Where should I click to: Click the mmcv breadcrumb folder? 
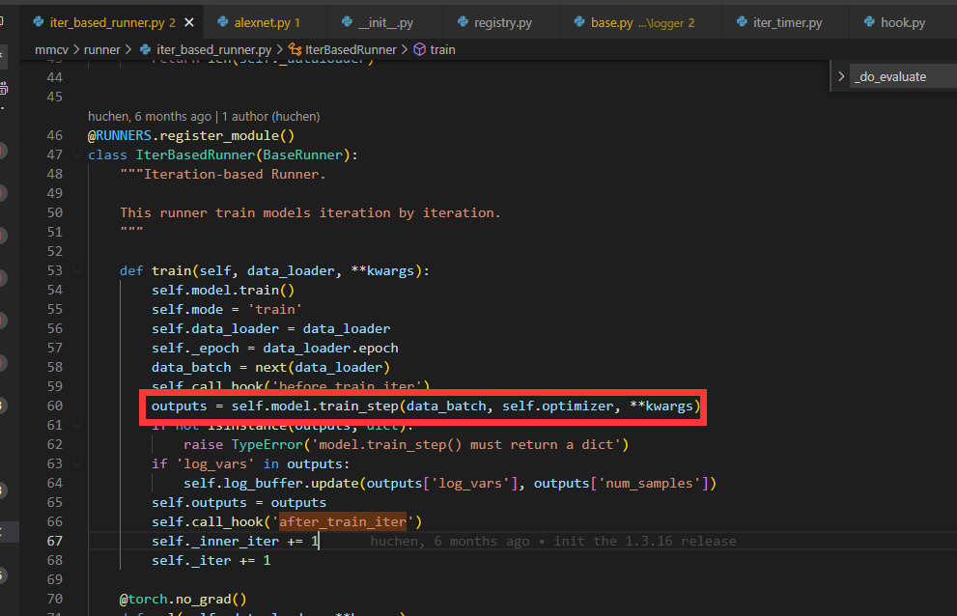click(51, 49)
